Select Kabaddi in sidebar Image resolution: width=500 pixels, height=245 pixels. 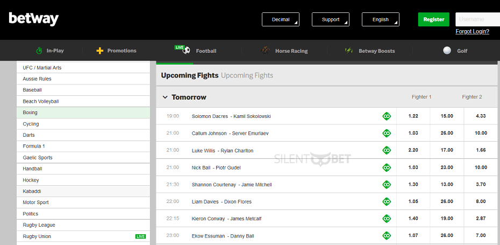tap(83, 191)
